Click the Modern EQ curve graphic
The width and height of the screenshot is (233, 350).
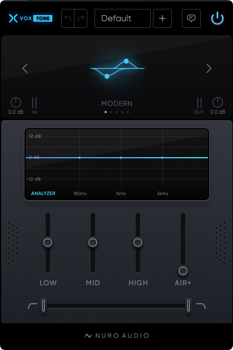[117, 69]
